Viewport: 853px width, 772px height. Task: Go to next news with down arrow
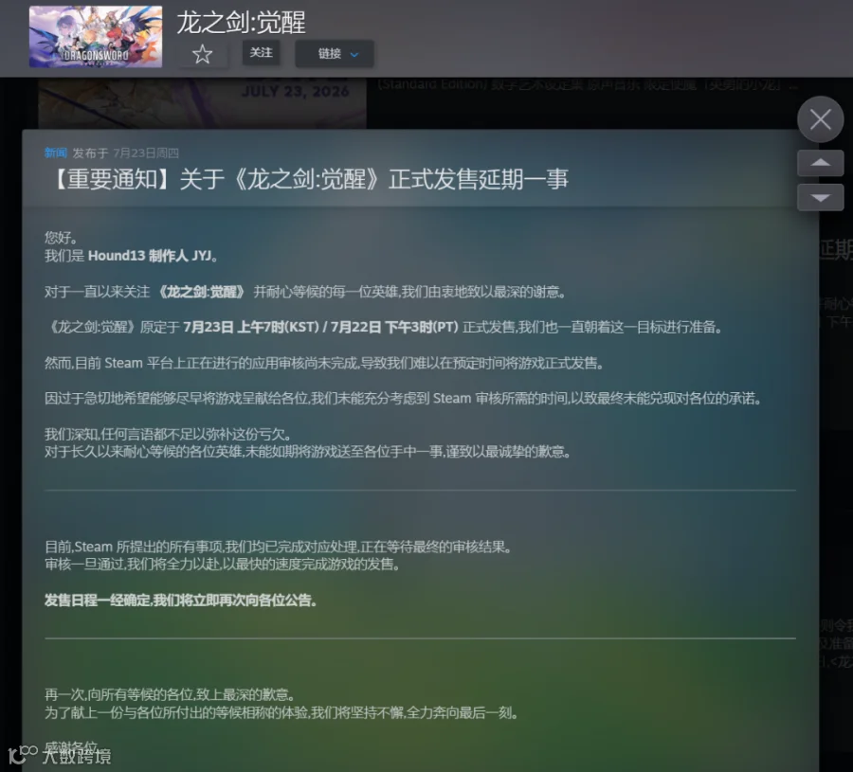[821, 197]
